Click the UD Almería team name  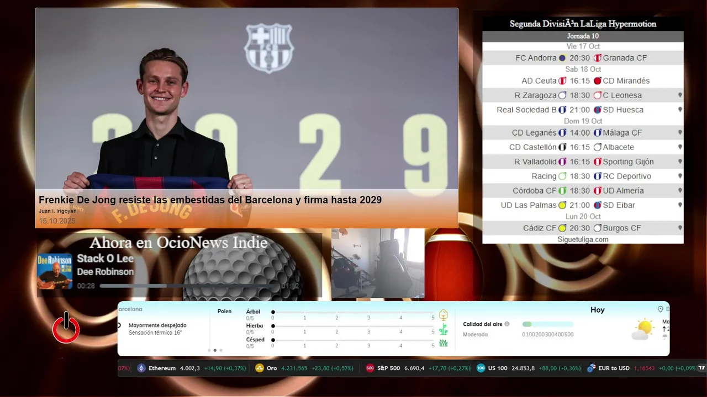623,191
